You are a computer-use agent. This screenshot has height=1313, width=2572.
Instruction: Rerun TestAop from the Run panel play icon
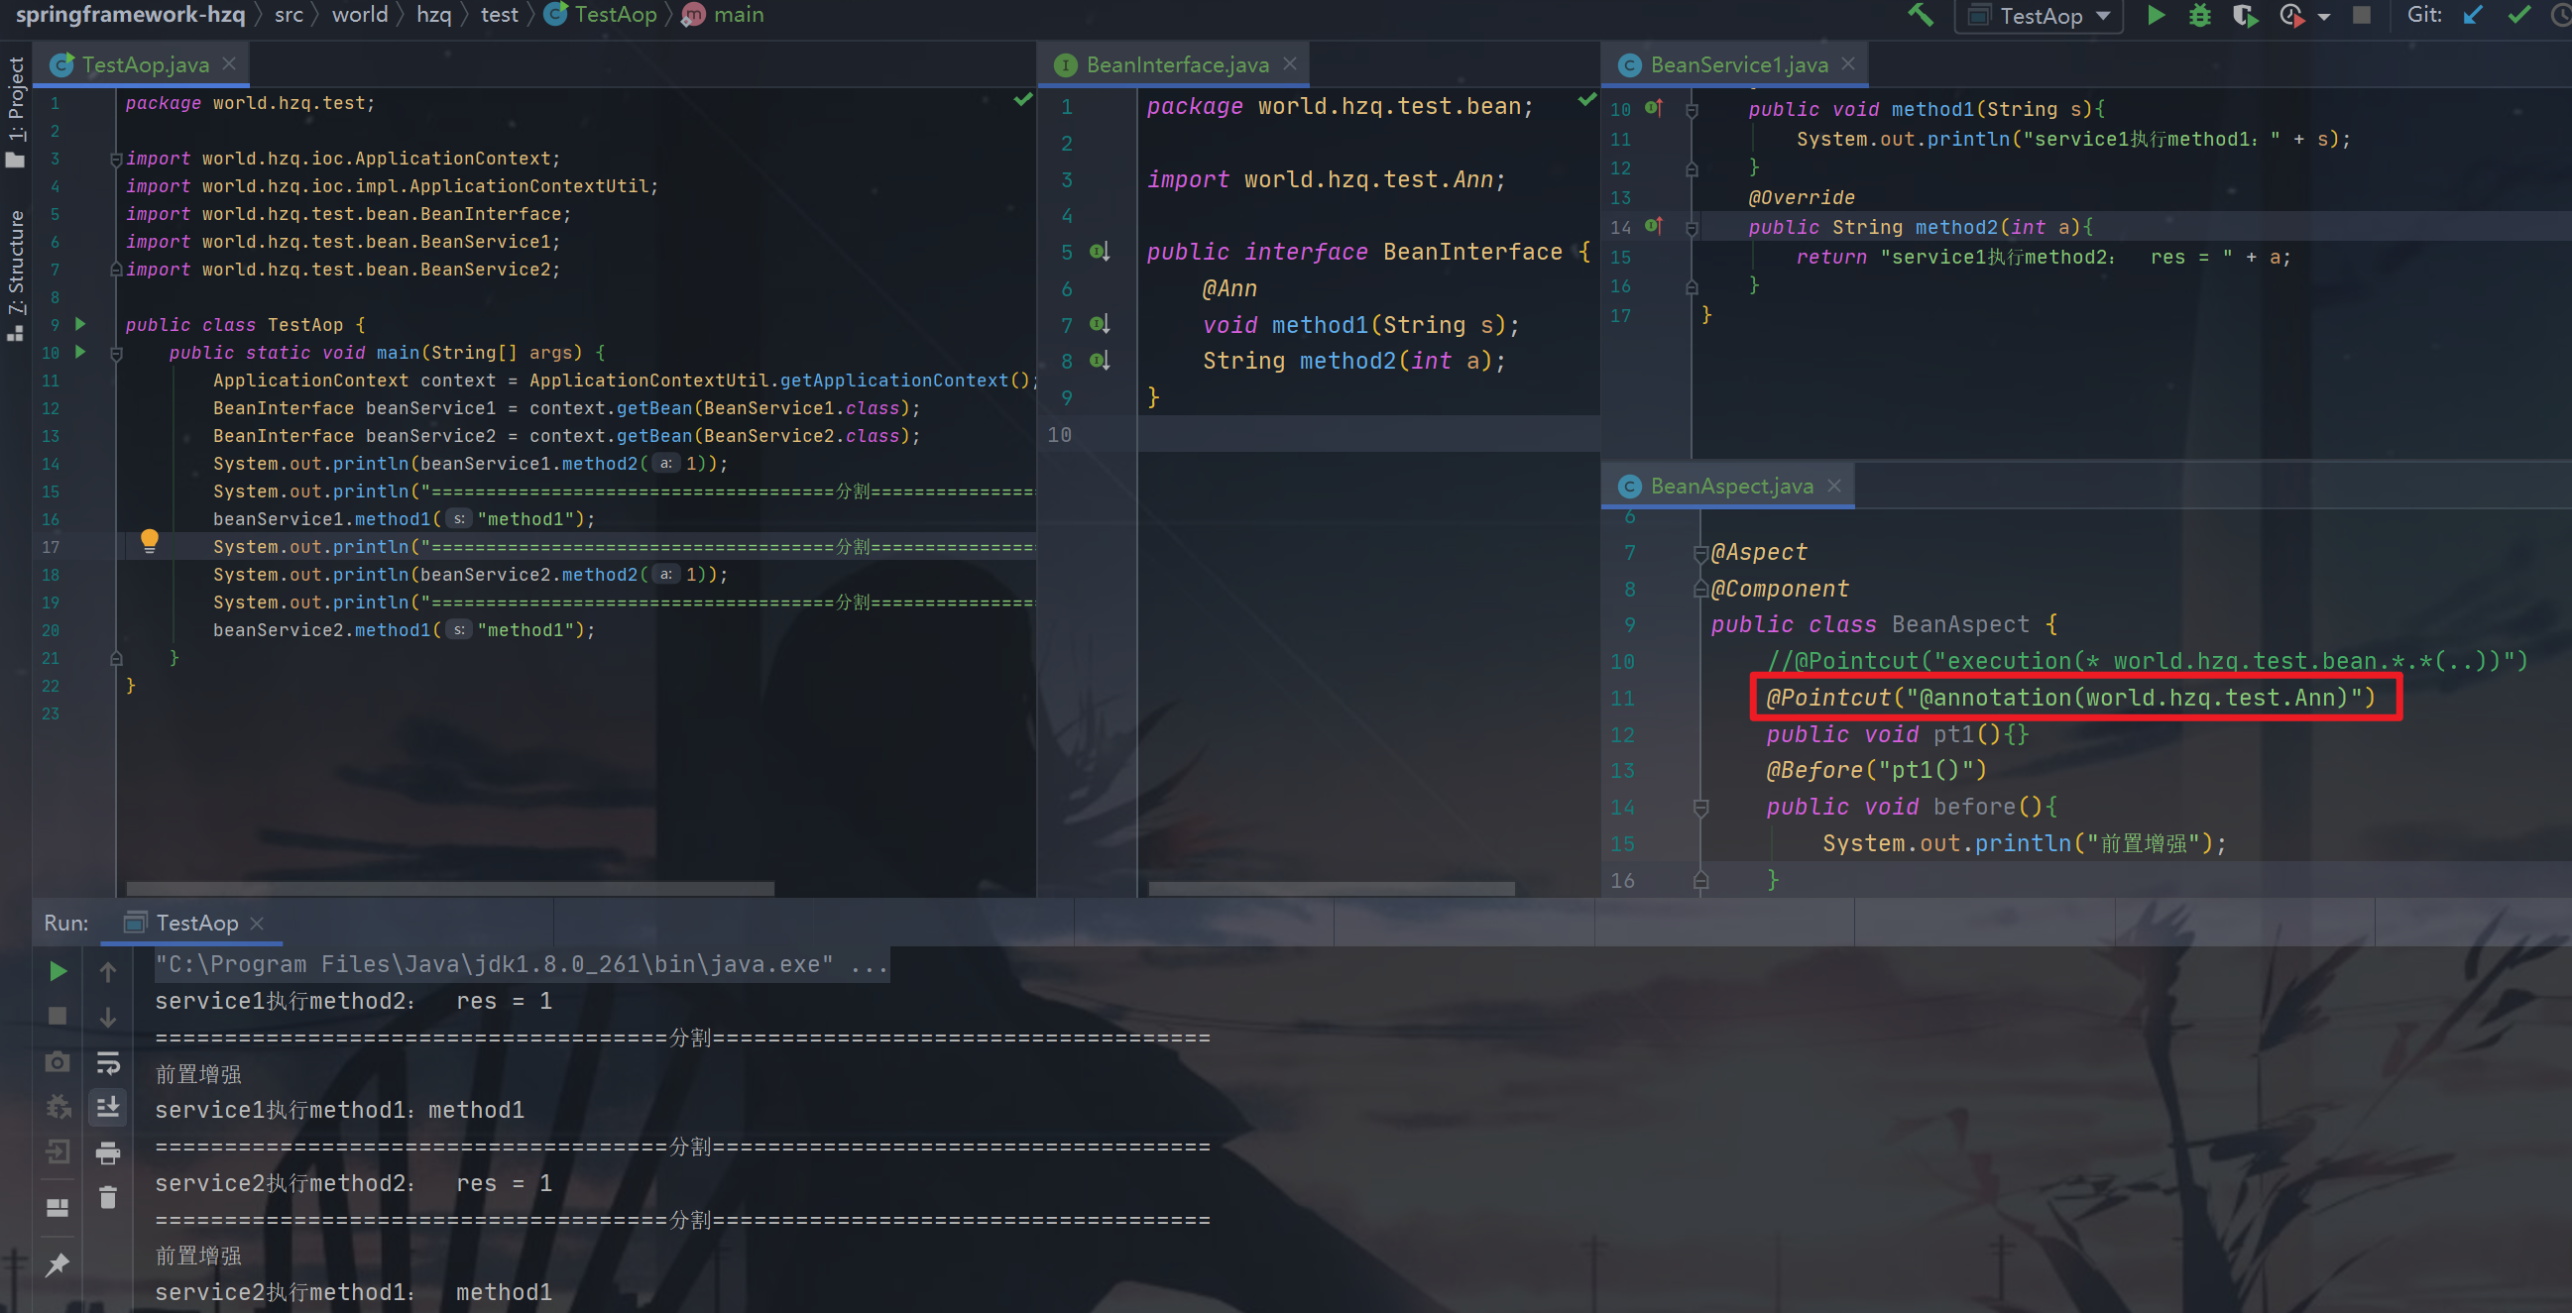(57, 970)
